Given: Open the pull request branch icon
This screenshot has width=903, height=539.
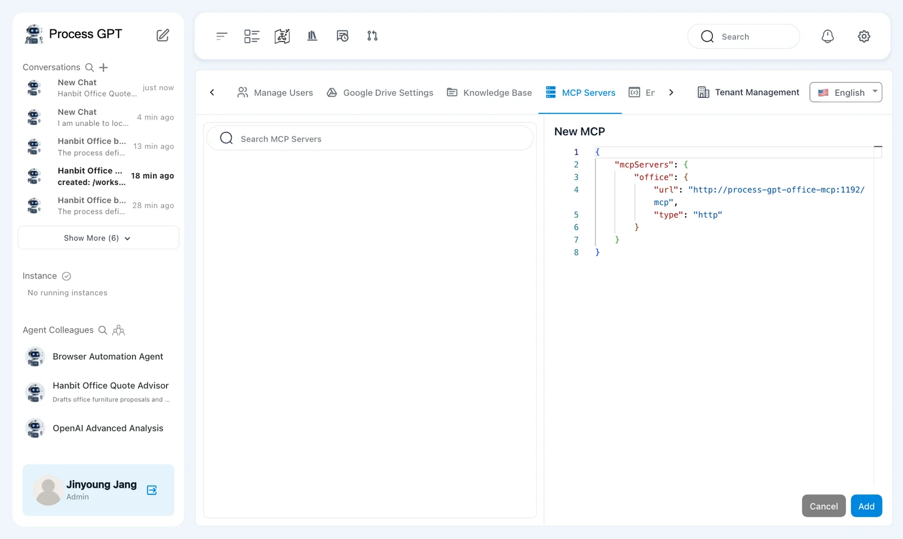Looking at the screenshot, I should [x=372, y=36].
